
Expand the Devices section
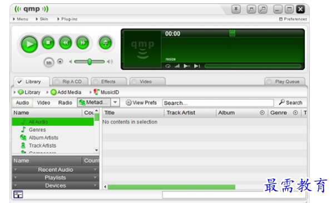click(56, 185)
